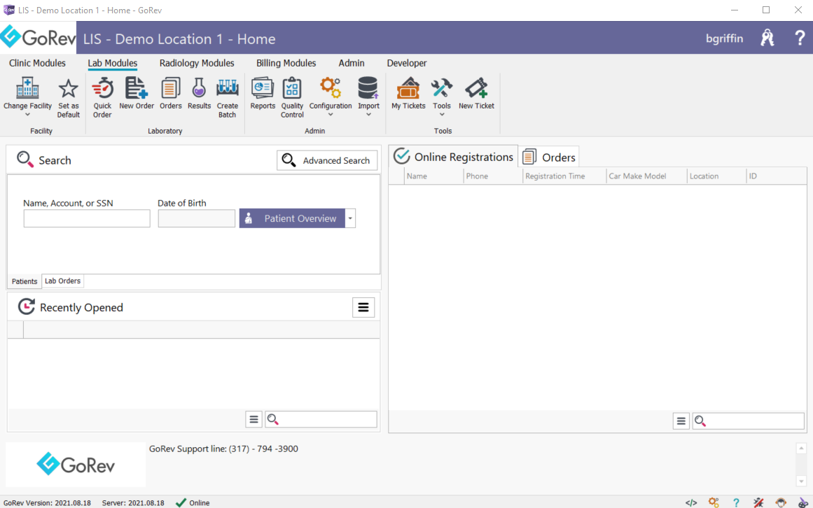Click Patient Overview button
This screenshot has width=813, height=508.
point(292,218)
